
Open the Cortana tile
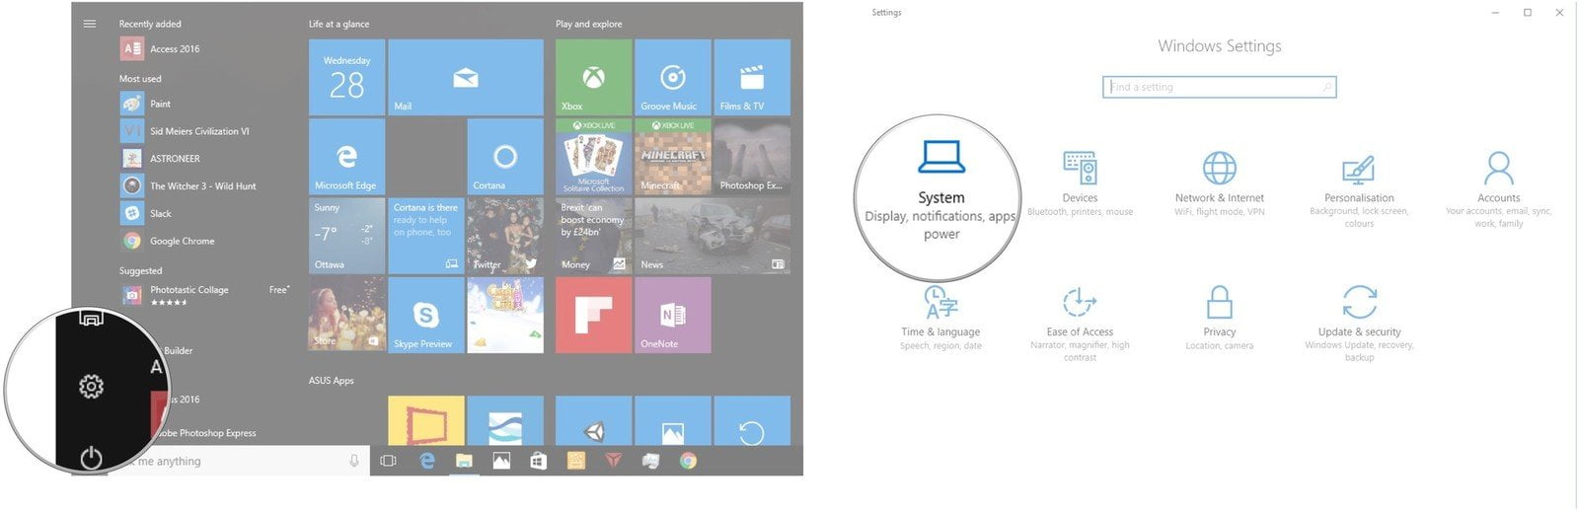(505, 157)
